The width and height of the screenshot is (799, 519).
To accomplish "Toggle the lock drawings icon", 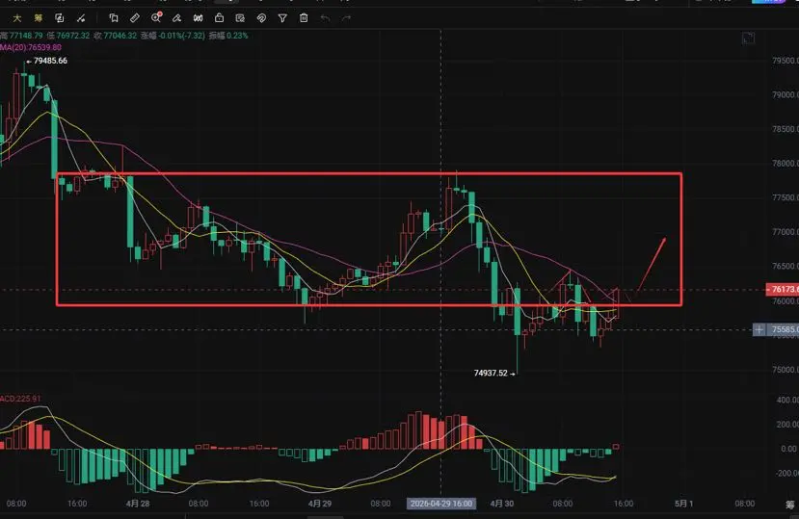I will [x=219, y=18].
